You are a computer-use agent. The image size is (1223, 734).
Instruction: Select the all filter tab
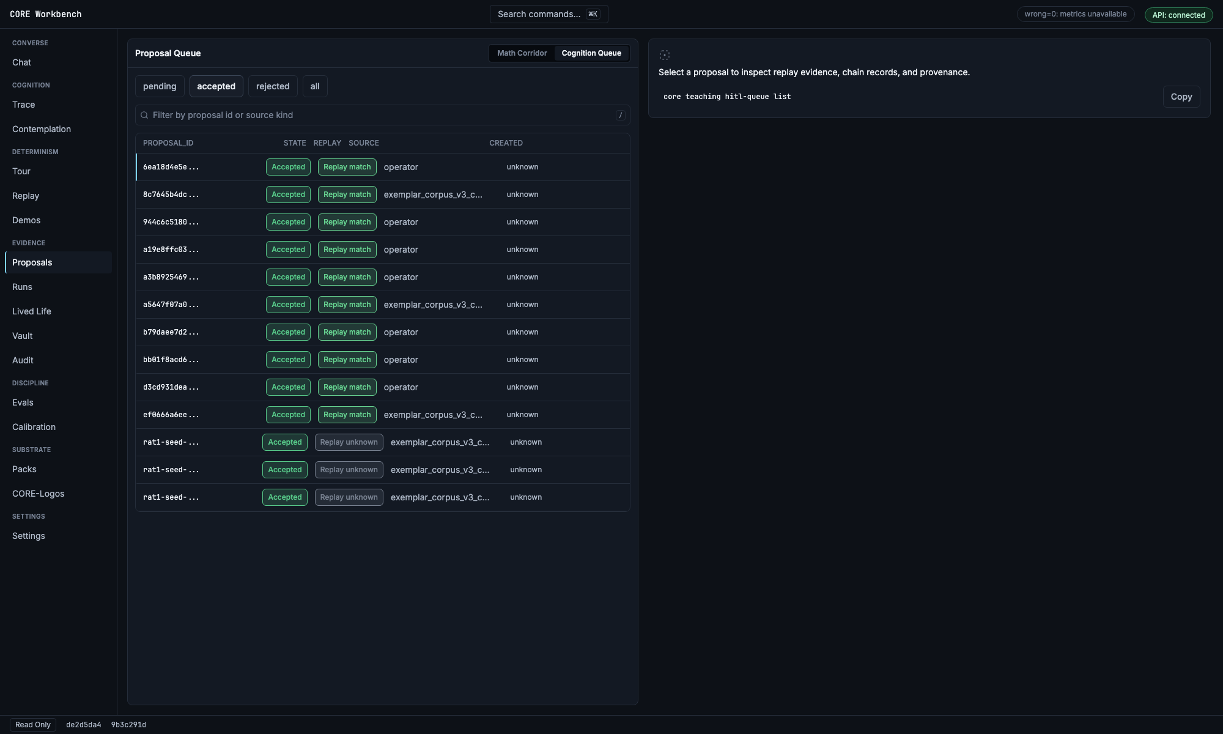click(315, 86)
